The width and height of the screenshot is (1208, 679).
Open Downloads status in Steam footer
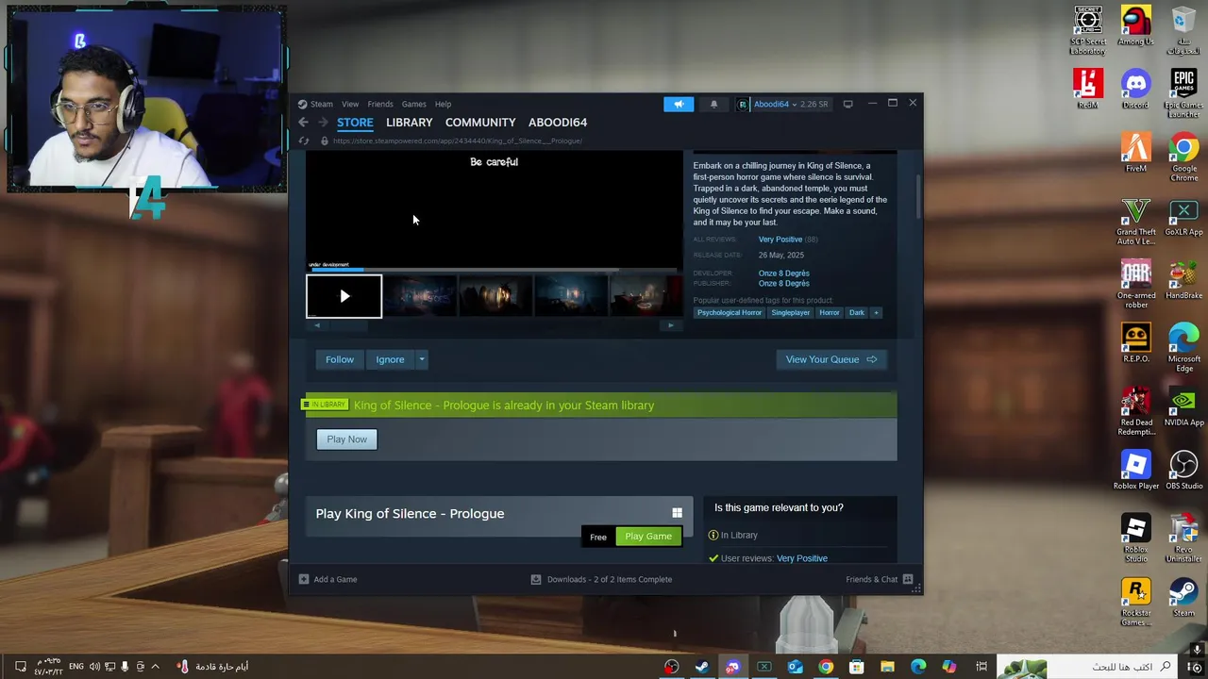click(x=601, y=579)
